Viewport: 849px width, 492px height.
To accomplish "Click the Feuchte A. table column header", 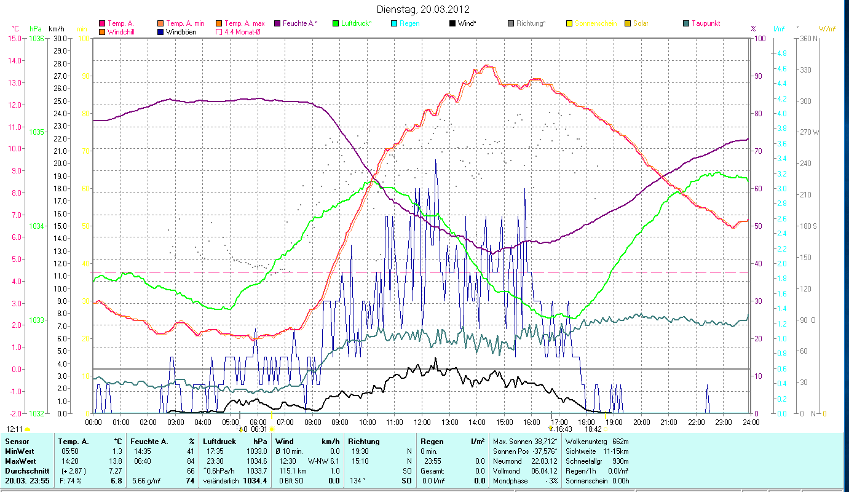I will [x=151, y=442].
